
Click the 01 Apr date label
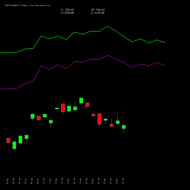pos(7,181)
